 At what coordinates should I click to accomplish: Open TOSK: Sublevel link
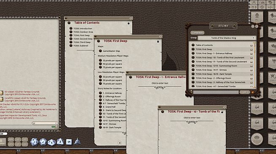tap(81, 45)
